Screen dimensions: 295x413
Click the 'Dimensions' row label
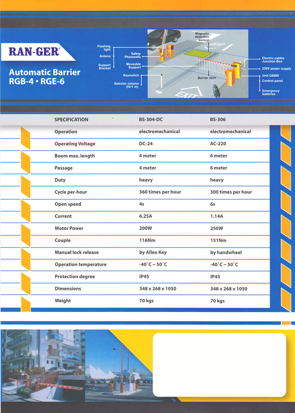click(68, 289)
